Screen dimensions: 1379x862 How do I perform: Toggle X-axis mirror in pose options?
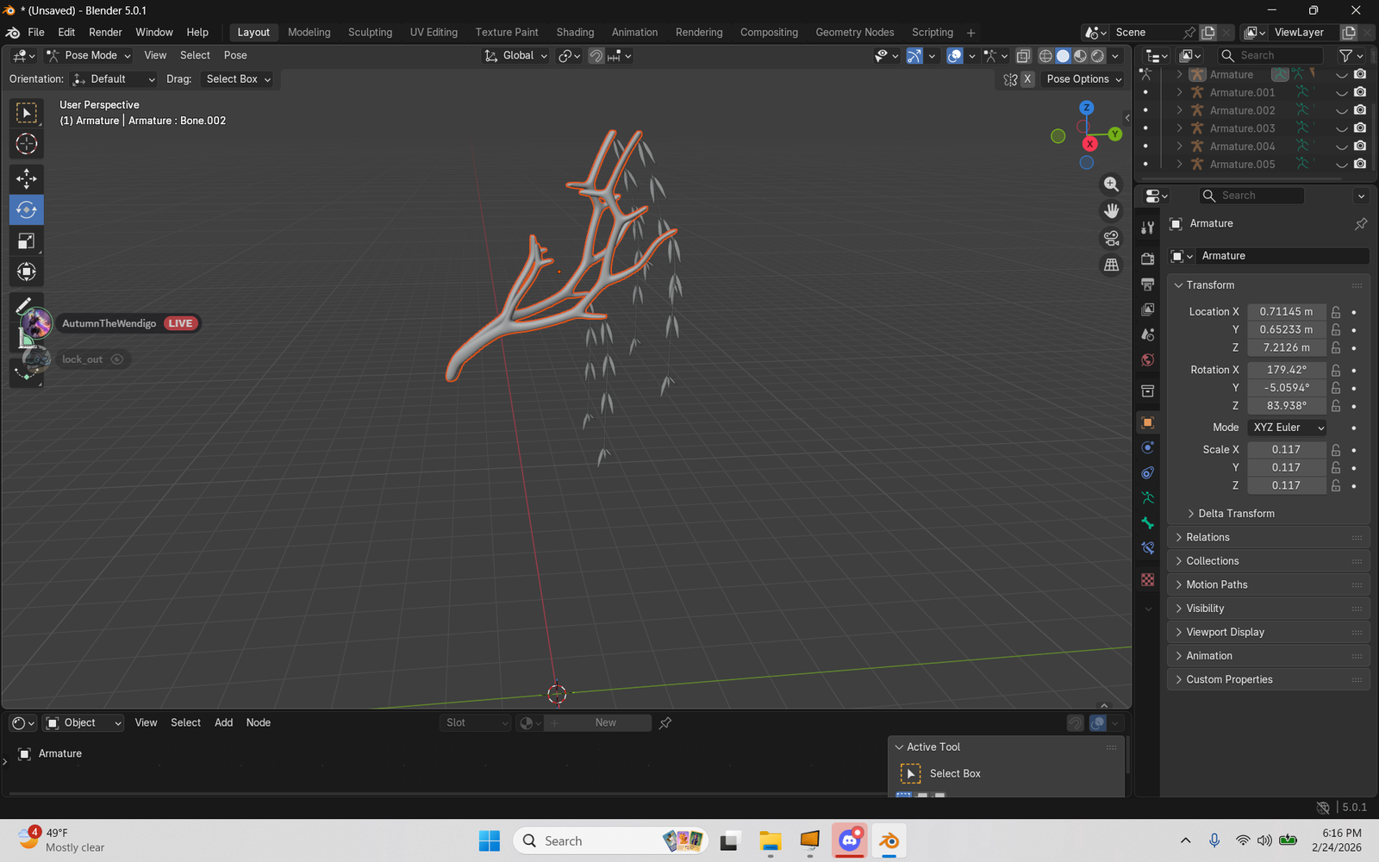[1027, 79]
